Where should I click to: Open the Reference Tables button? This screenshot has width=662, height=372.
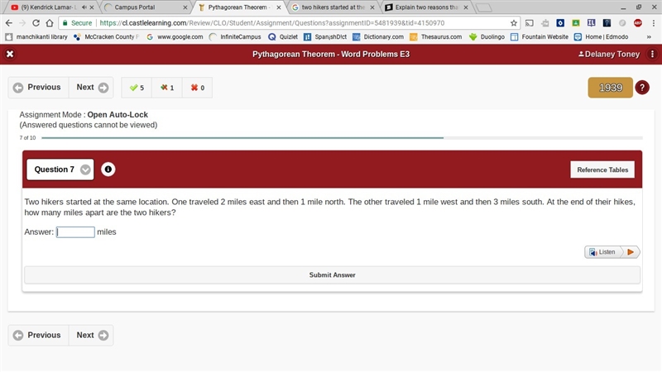point(602,169)
